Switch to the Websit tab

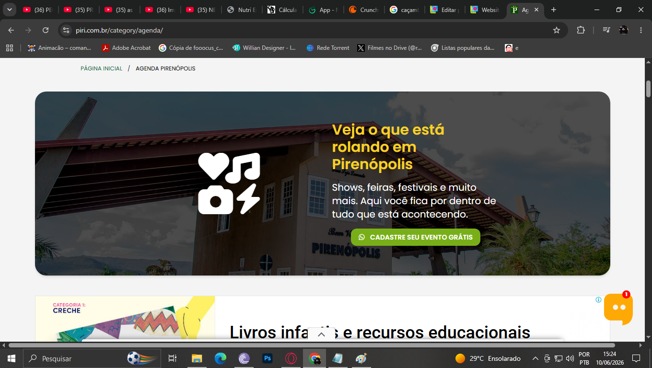(486, 10)
